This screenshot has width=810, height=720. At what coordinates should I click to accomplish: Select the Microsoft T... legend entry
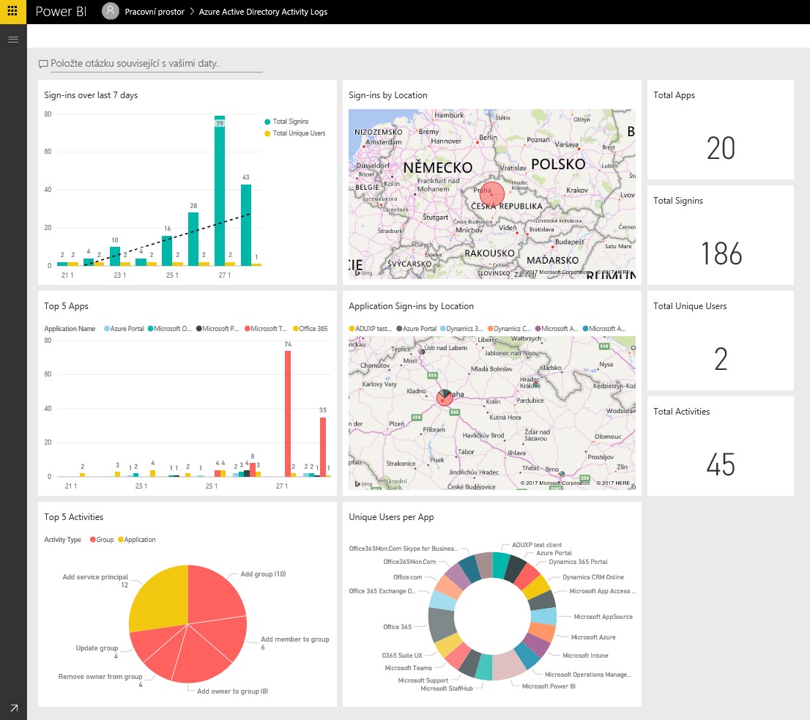point(266,328)
